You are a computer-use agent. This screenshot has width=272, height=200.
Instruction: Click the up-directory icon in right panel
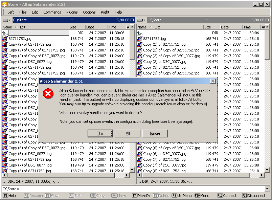pyautogui.click(x=139, y=33)
